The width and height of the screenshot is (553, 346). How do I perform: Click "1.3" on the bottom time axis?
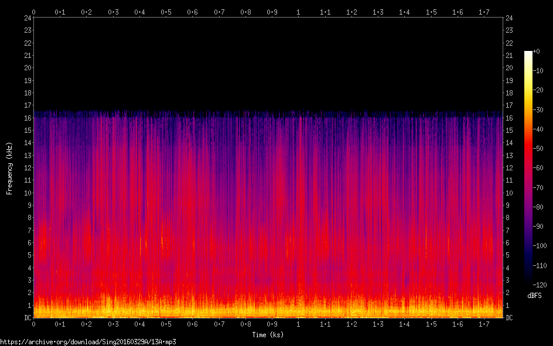pyautogui.click(x=378, y=324)
